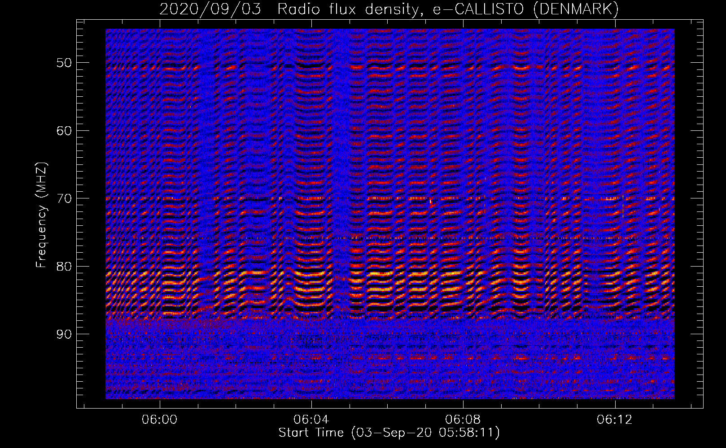Click the plot title text e-CALLISTO (DENMARK)
726x448 pixels.
point(525,9)
